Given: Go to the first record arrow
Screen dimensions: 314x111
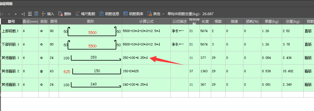Looking at the screenshot, I should [x=2, y=14].
